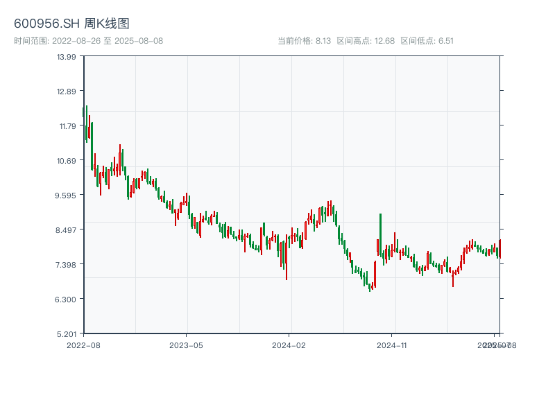Viewport: 555px width, 416px height.
Task: Select the 当前价格 8.13 label
Action: (x=304, y=41)
